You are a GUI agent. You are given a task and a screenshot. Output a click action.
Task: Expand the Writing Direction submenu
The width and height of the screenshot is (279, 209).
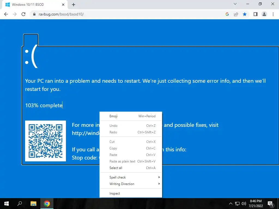click(131, 184)
